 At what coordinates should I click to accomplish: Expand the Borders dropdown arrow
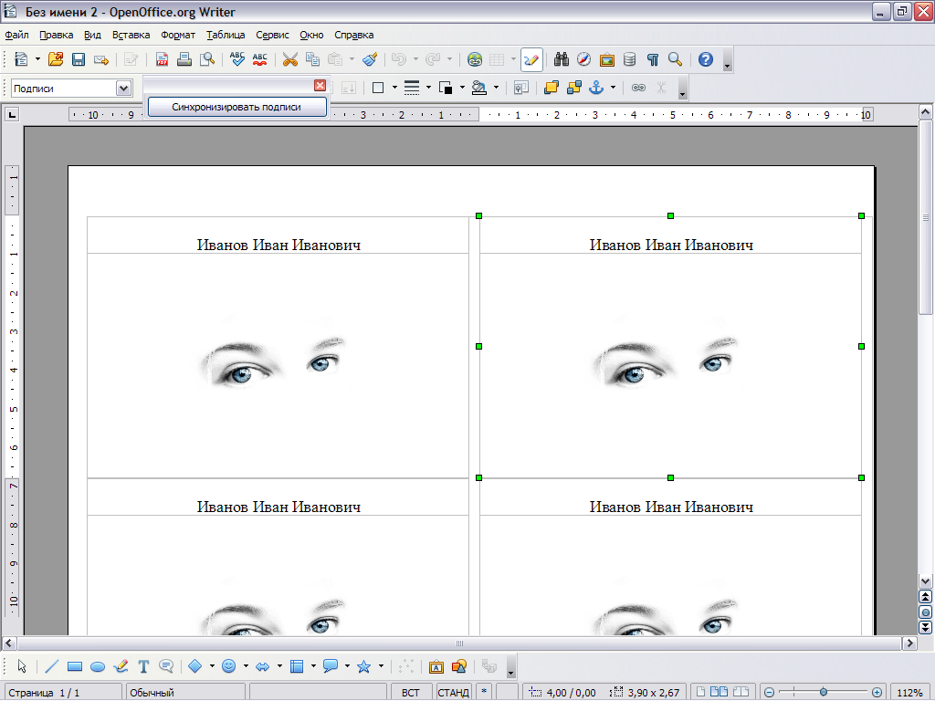(394, 89)
